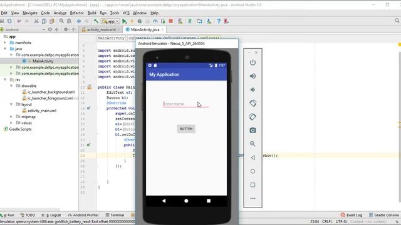Click the Enter name text field
Screen dimensions: 401x225
pos(186,104)
